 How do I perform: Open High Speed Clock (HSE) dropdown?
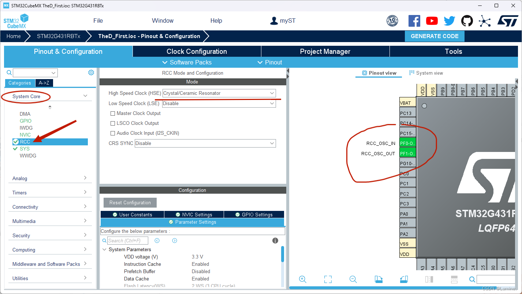point(219,93)
